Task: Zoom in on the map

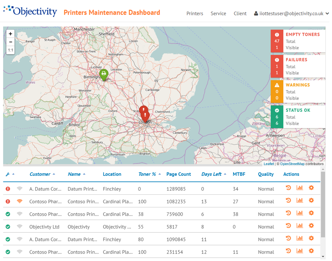Action: point(10,34)
